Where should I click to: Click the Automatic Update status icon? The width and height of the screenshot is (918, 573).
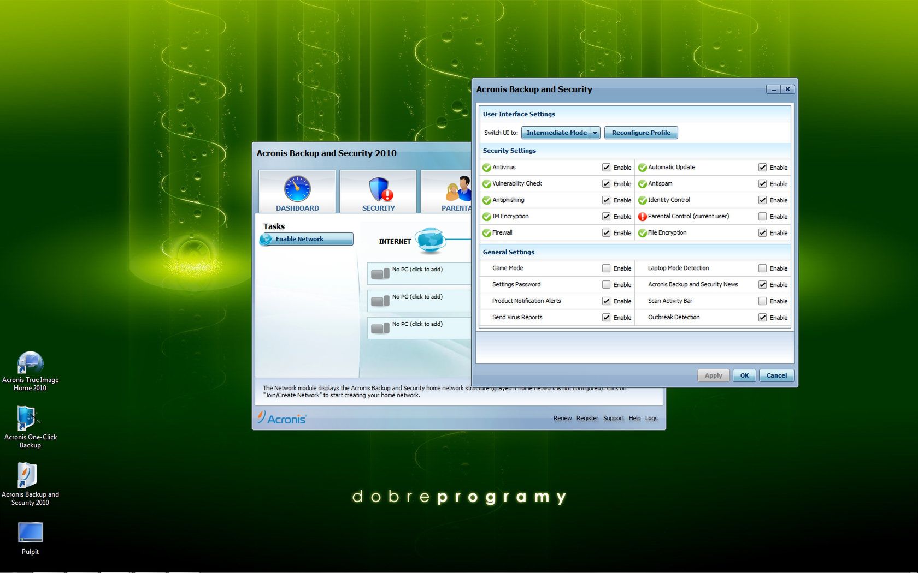[x=643, y=168]
